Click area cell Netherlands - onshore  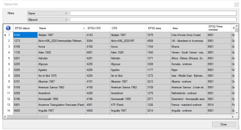coord(189,93)
